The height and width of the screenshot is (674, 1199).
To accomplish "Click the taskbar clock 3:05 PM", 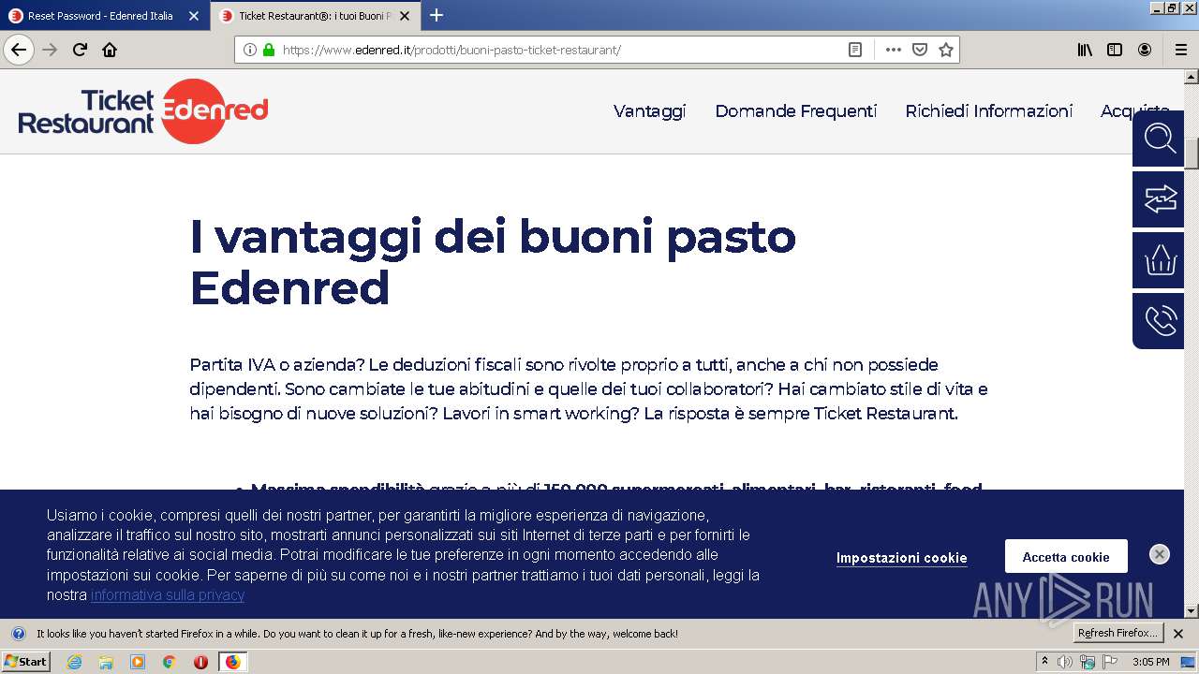I will click(x=1150, y=662).
